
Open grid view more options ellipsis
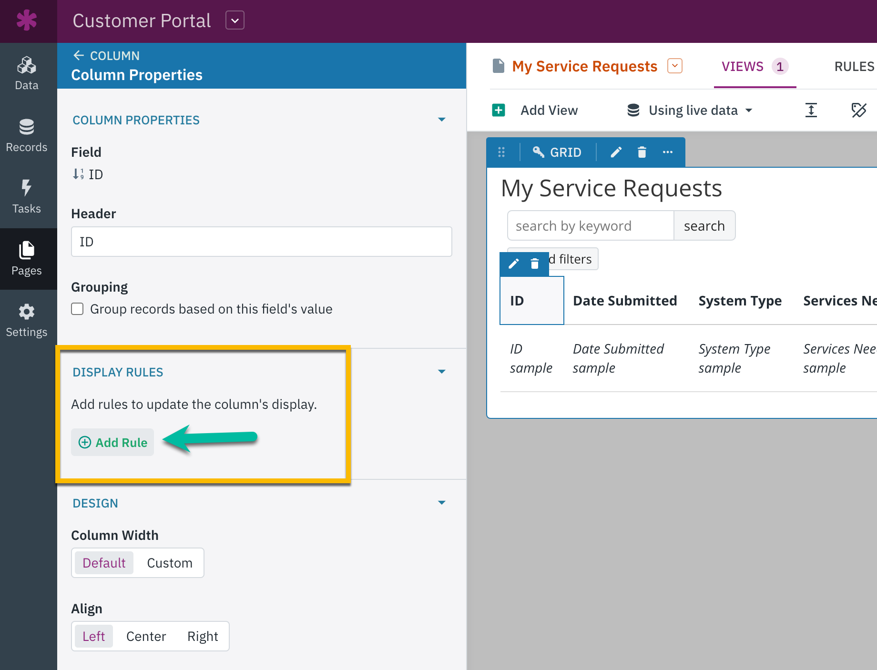tap(667, 152)
